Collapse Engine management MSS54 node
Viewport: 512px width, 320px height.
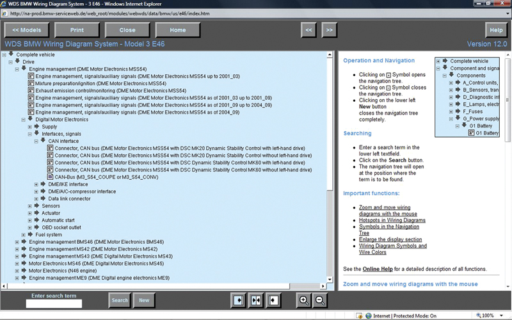[17, 69]
